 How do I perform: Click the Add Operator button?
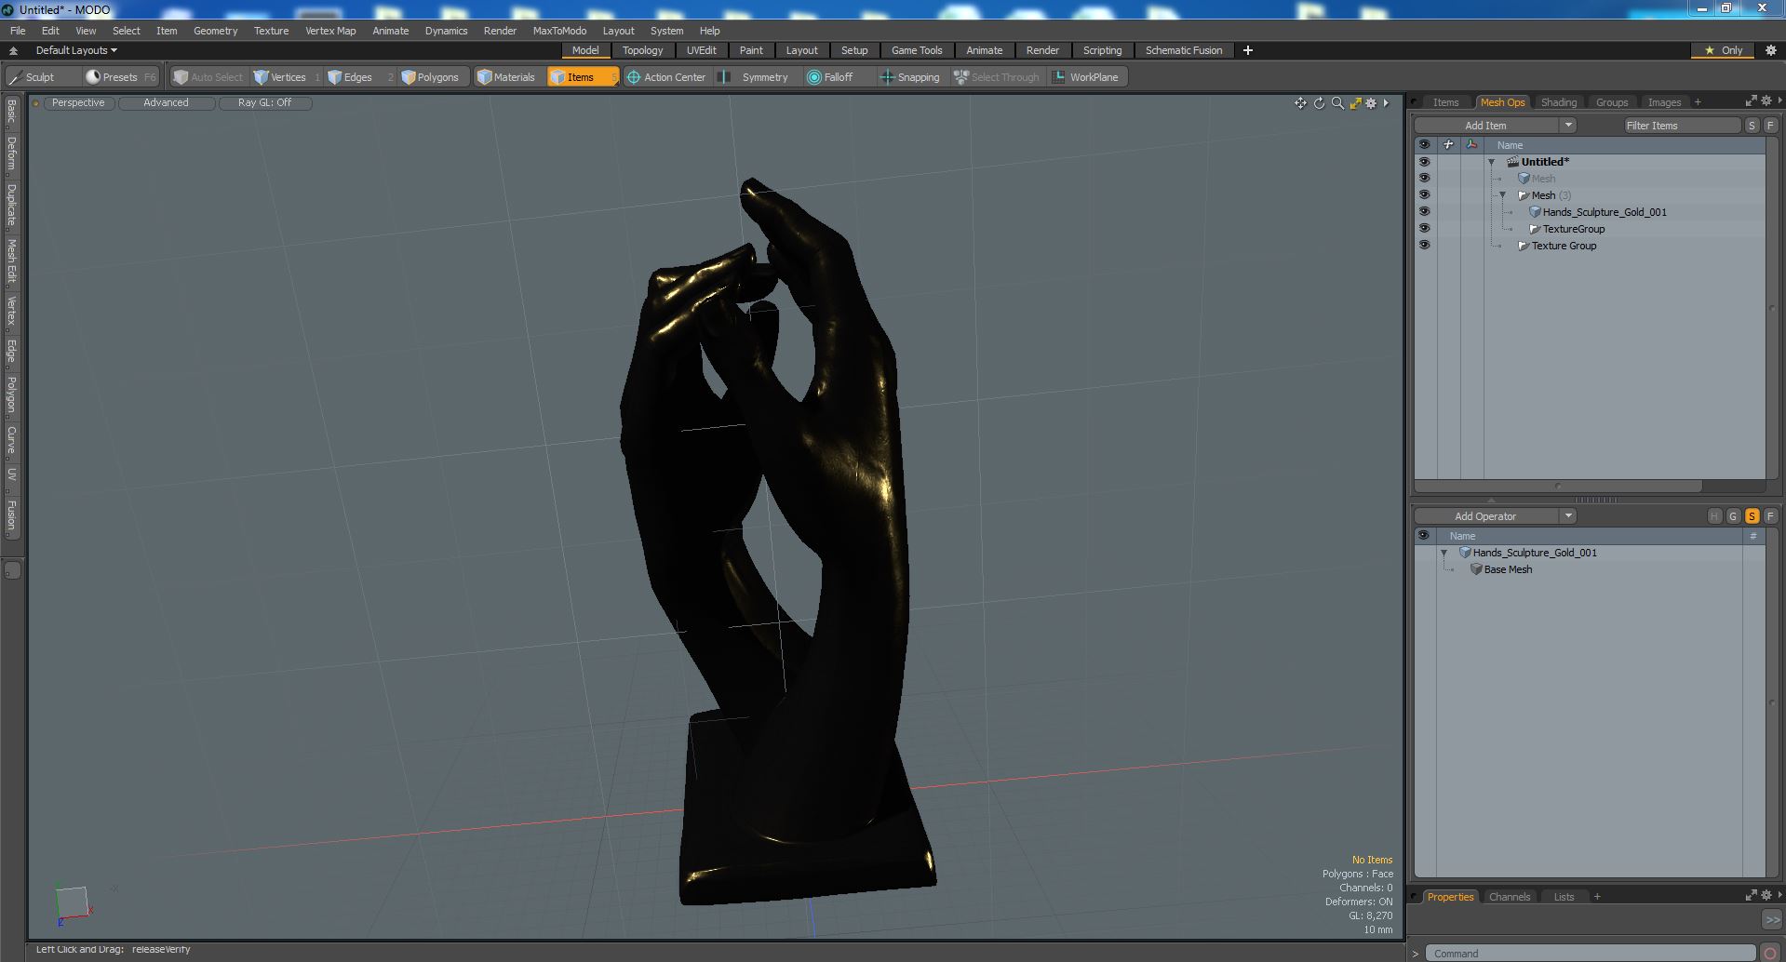(1485, 516)
